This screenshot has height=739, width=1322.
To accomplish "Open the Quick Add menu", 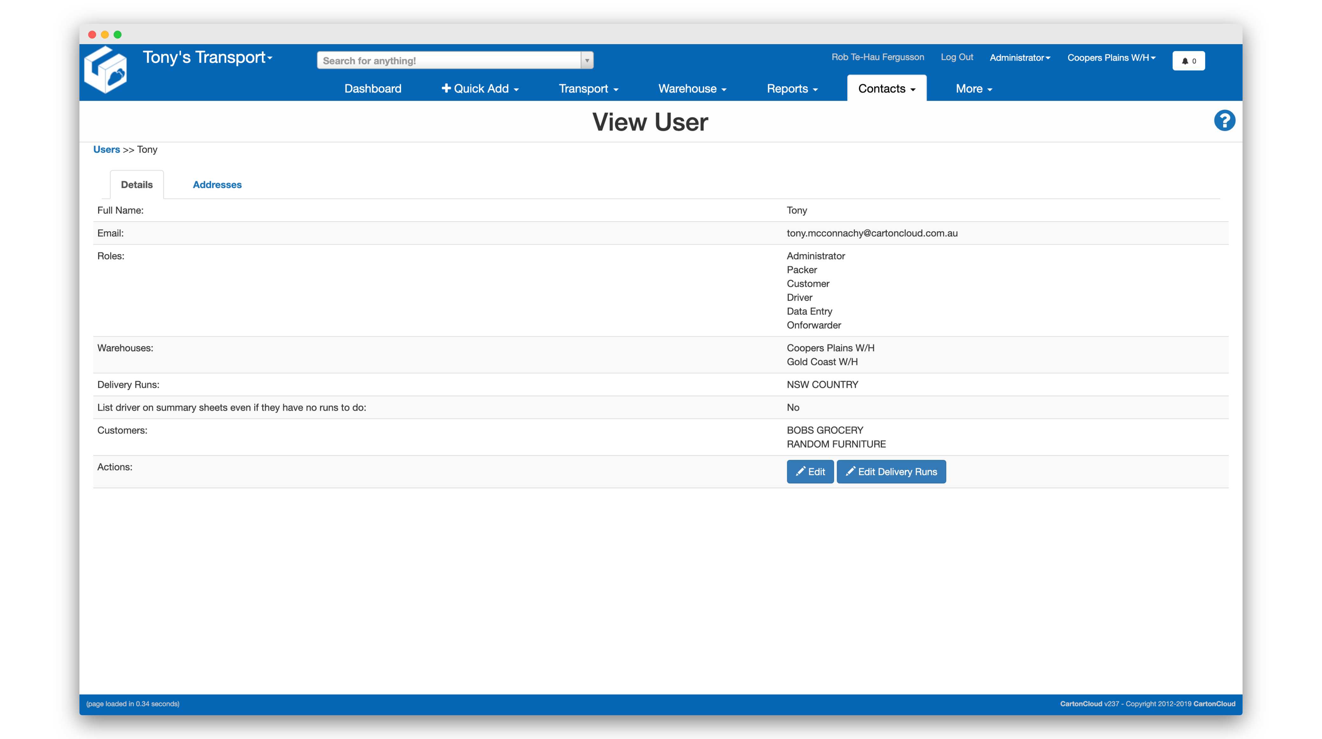I will point(480,89).
